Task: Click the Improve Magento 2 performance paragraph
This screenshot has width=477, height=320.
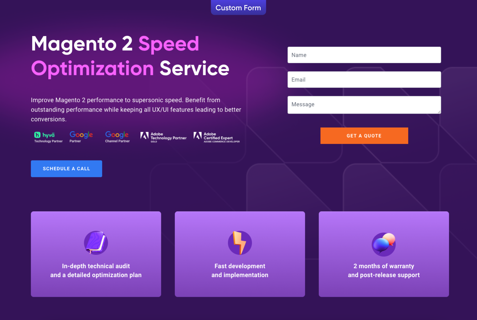Action: [136, 110]
